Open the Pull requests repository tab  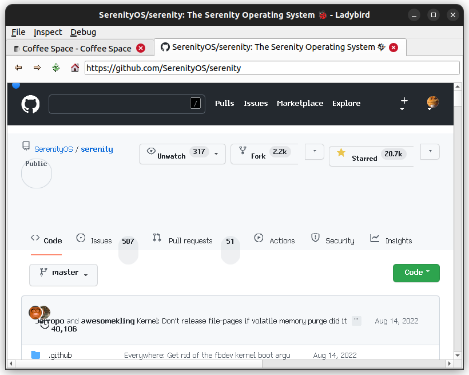(190, 241)
